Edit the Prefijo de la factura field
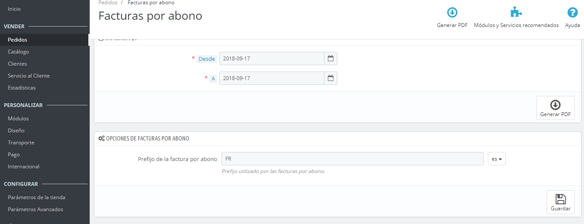This screenshot has height=224, width=584. (352, 159)
